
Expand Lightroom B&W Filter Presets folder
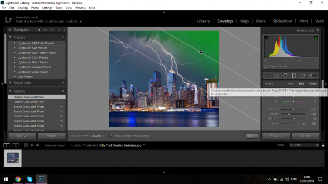(15, 43)
